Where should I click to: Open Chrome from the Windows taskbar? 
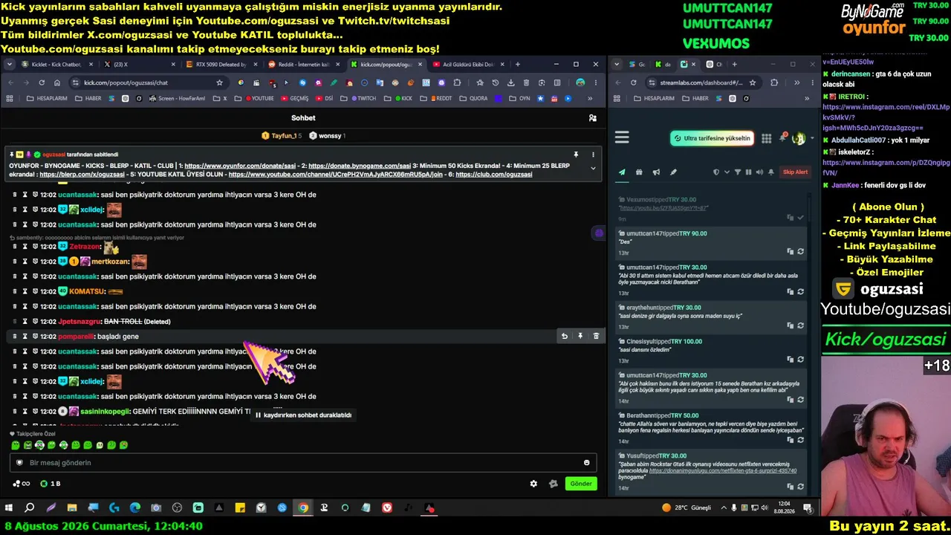pyautogui.click(x=303, y=508)
